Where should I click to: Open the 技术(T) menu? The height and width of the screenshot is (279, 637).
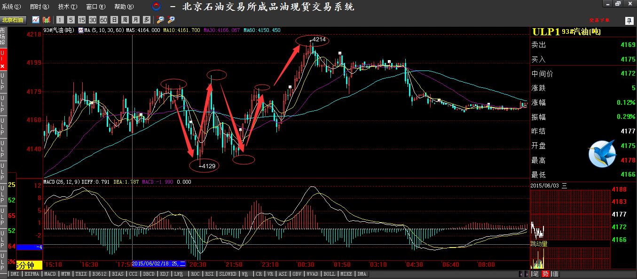(x=68, y=7)
